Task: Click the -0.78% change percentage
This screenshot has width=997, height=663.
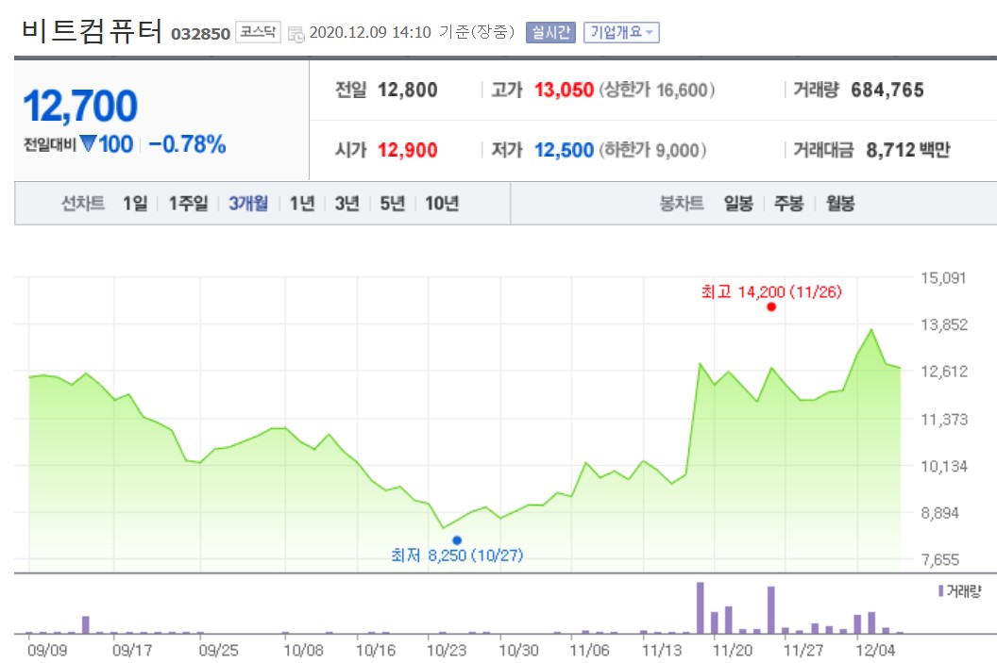Action: 188,144
